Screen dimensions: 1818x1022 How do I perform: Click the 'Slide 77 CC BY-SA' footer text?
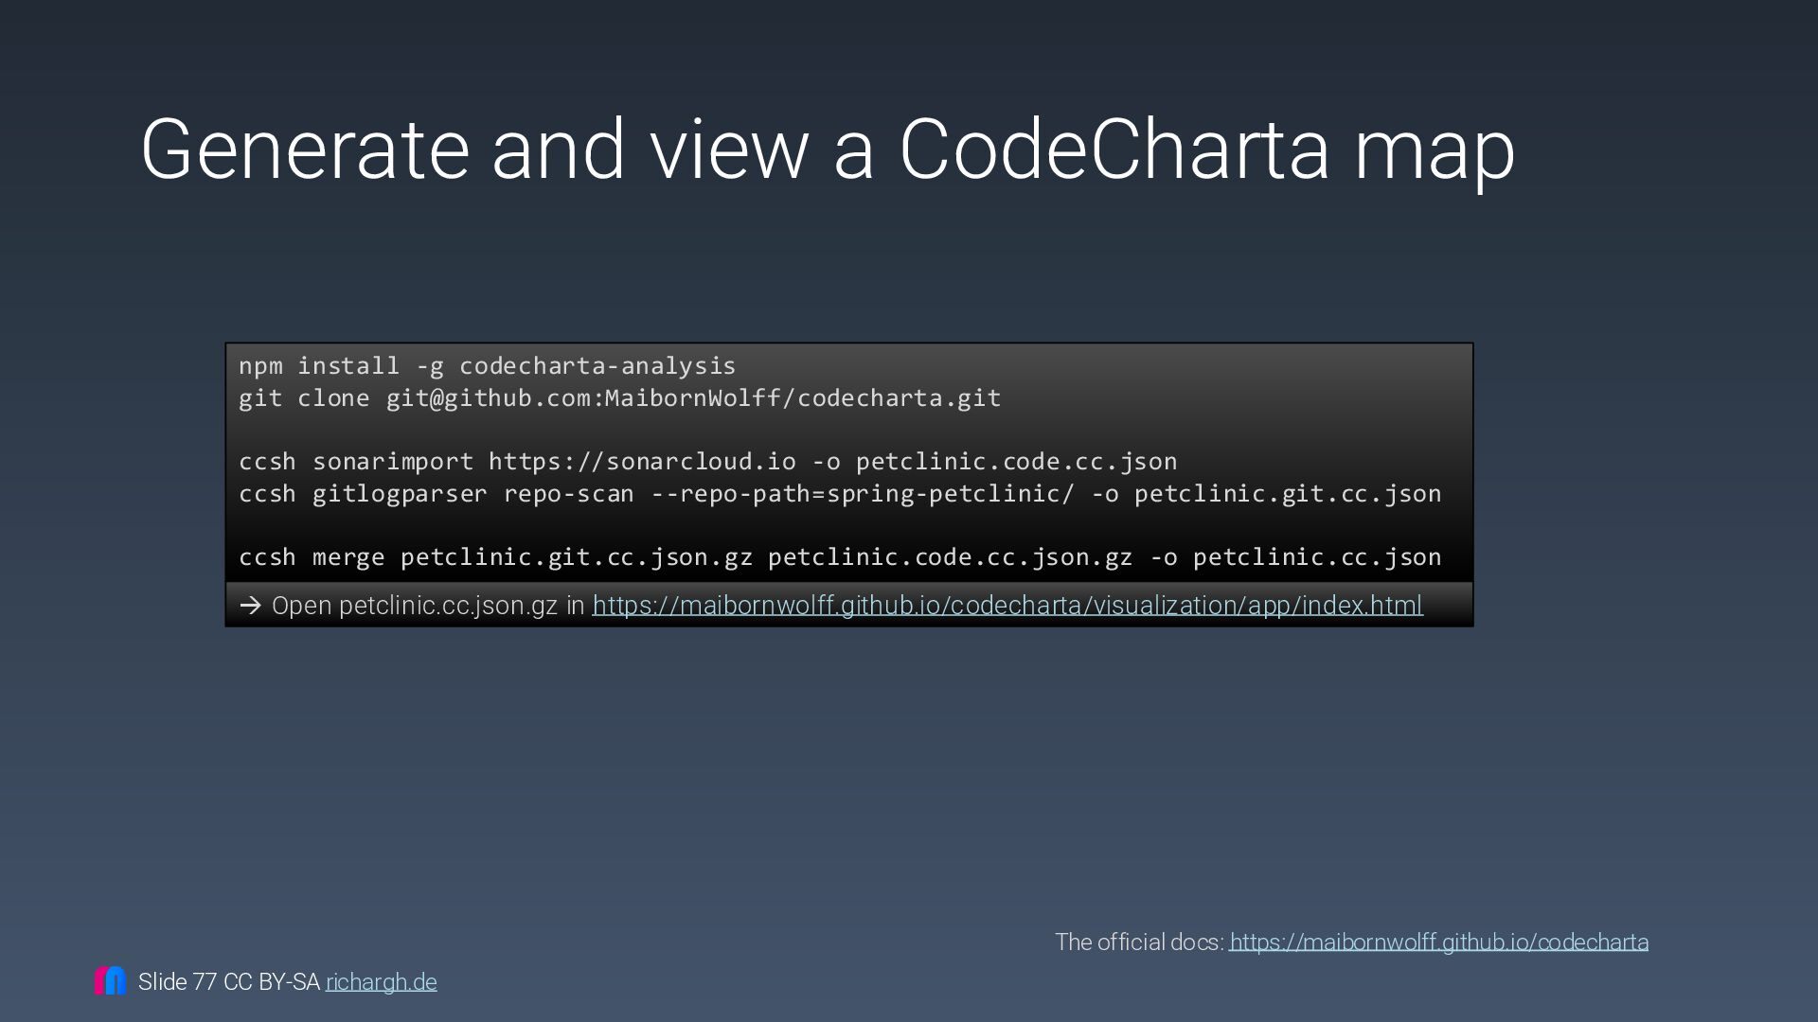tap(228, 982)
